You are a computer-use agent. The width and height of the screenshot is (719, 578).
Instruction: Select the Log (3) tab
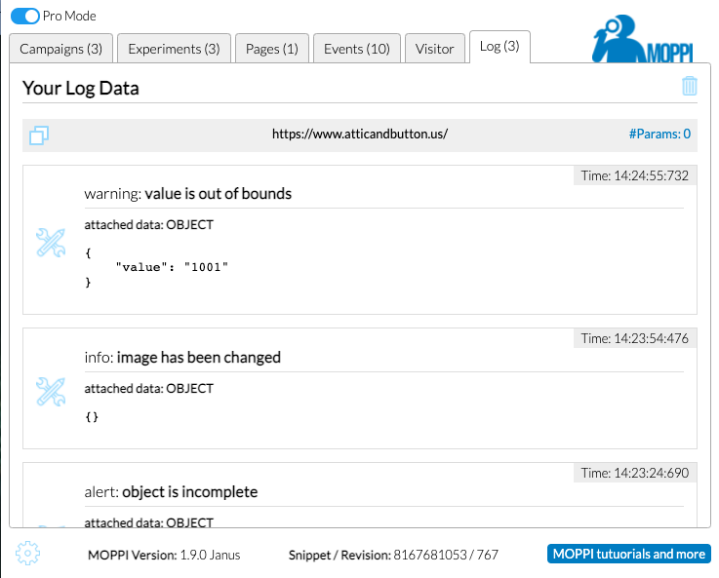[x=499, y=46]
